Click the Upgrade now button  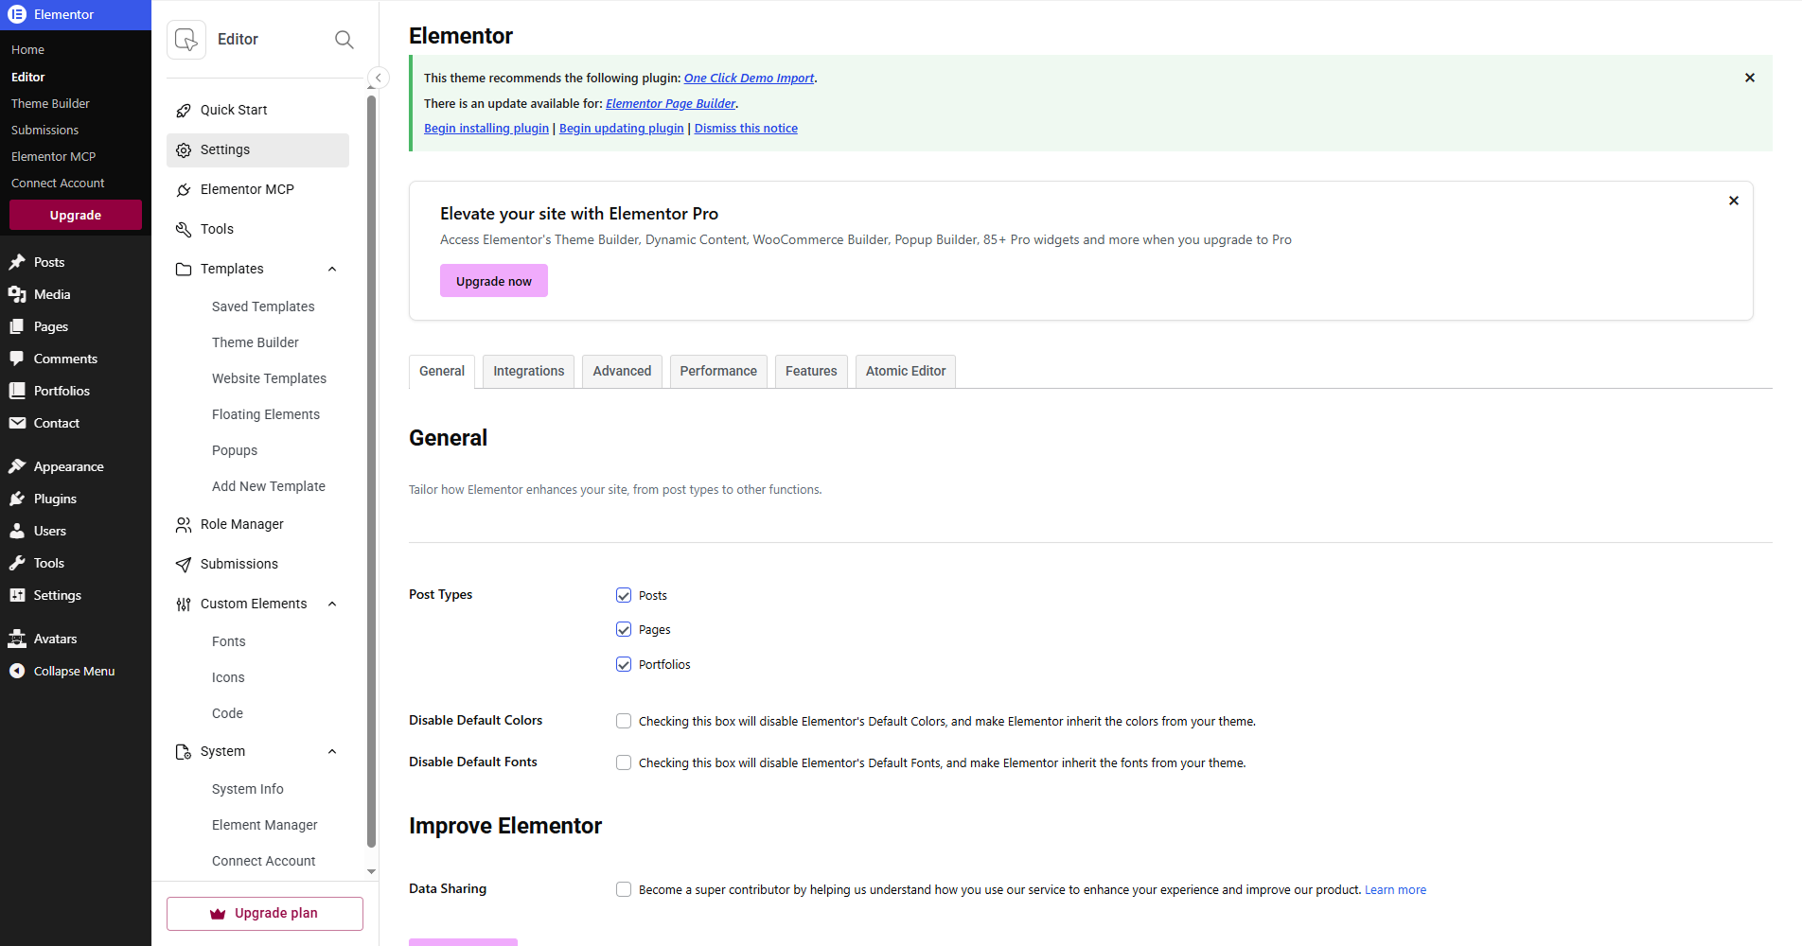[x=494, y=281]
